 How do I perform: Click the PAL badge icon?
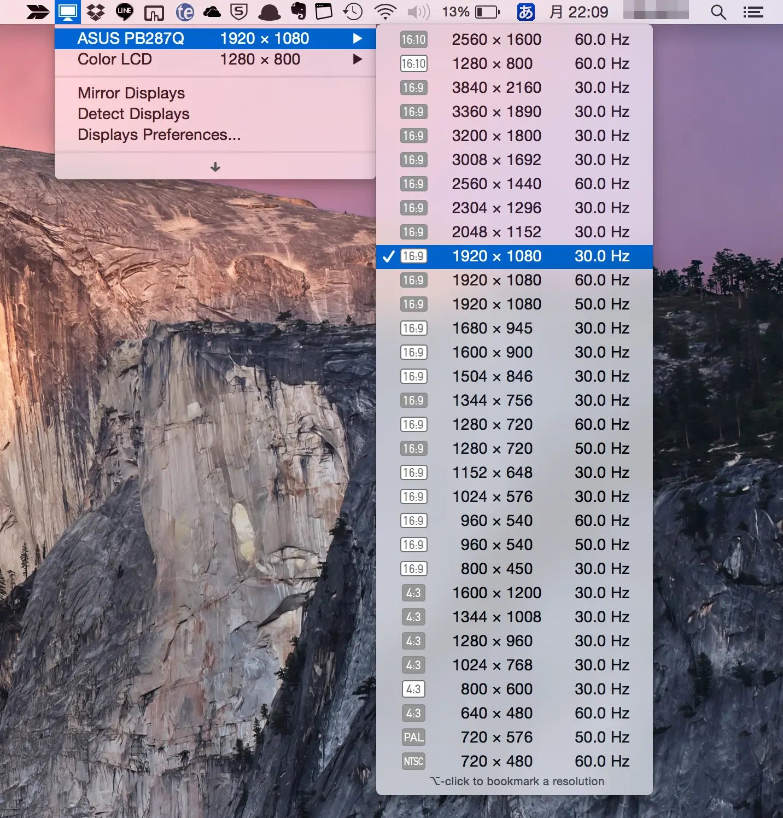coord(413,737)
